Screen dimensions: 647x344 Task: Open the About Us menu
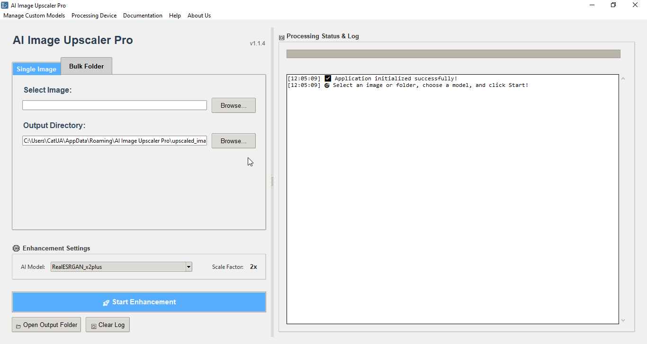click(x=199, y=16)
